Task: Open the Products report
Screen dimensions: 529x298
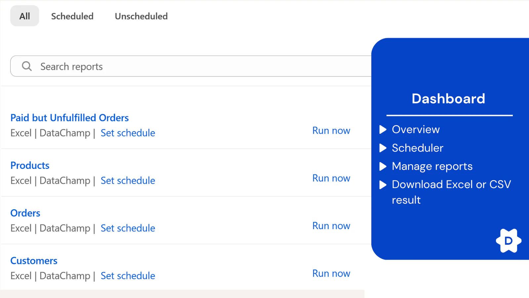Action: [30, 166]
